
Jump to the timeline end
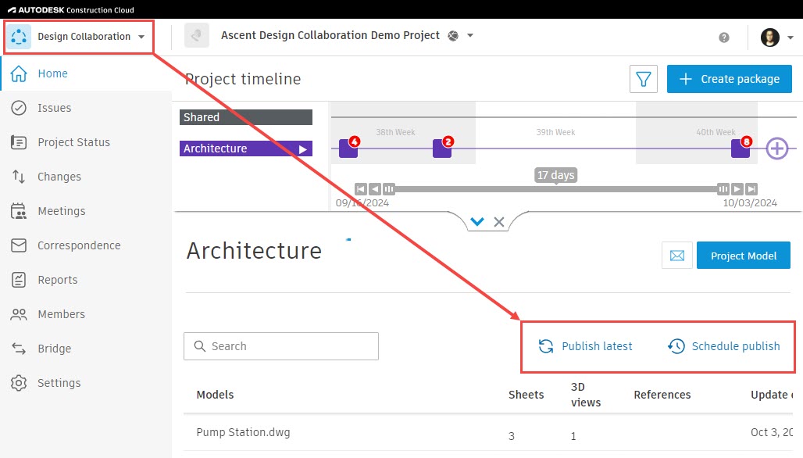click(x=751, y=189)
